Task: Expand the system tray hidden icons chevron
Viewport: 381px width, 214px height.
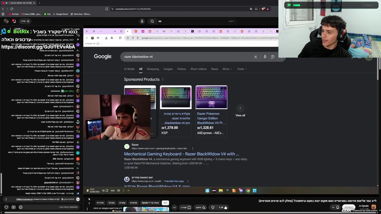Action: (128, 191)
